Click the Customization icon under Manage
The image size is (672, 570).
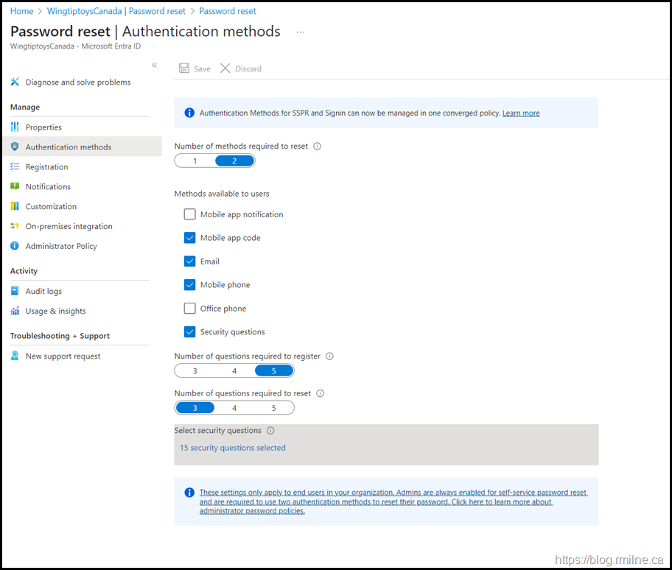(x=14, y=206)
